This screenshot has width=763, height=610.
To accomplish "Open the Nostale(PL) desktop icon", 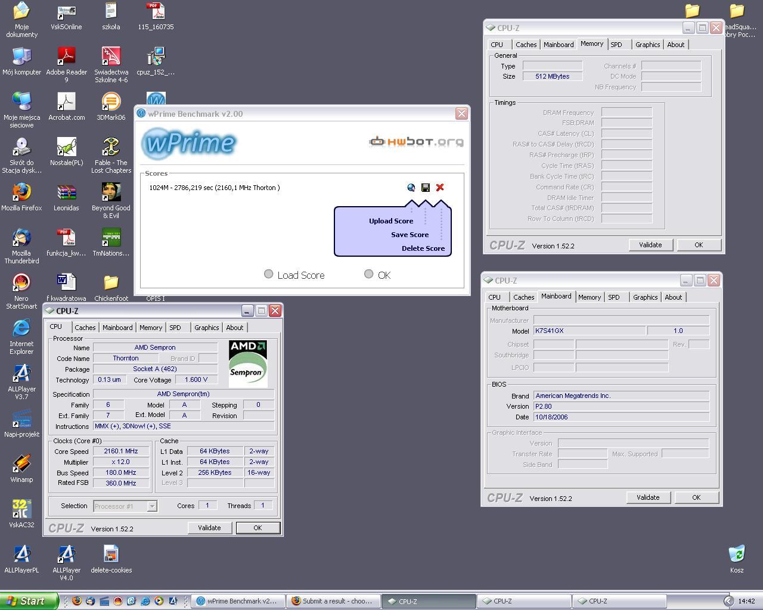I will pyautogui.click(x=66, y=152).
